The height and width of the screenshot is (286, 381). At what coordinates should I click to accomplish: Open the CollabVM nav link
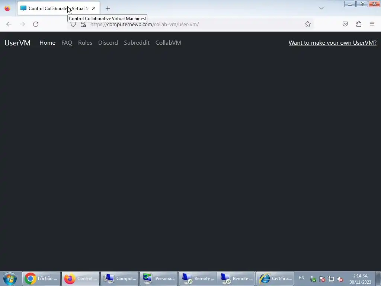[x=168, y=43]
